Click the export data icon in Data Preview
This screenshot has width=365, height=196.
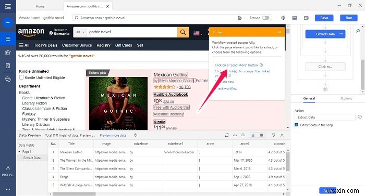[243, 135]
